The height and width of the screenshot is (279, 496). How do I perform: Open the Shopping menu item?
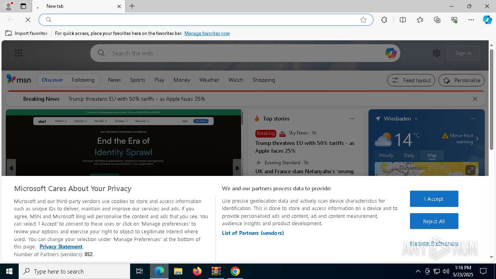263,80
